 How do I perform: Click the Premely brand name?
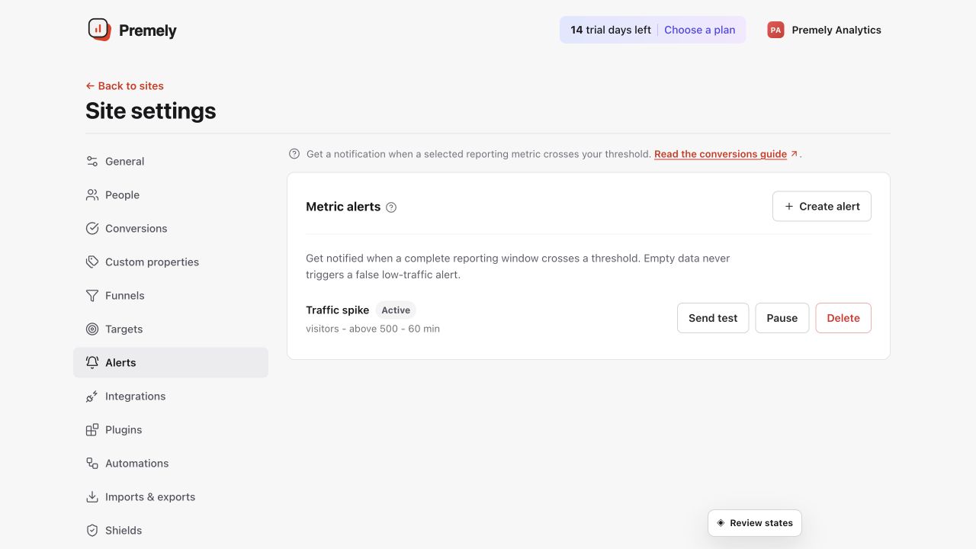click(x=148, y=30)
